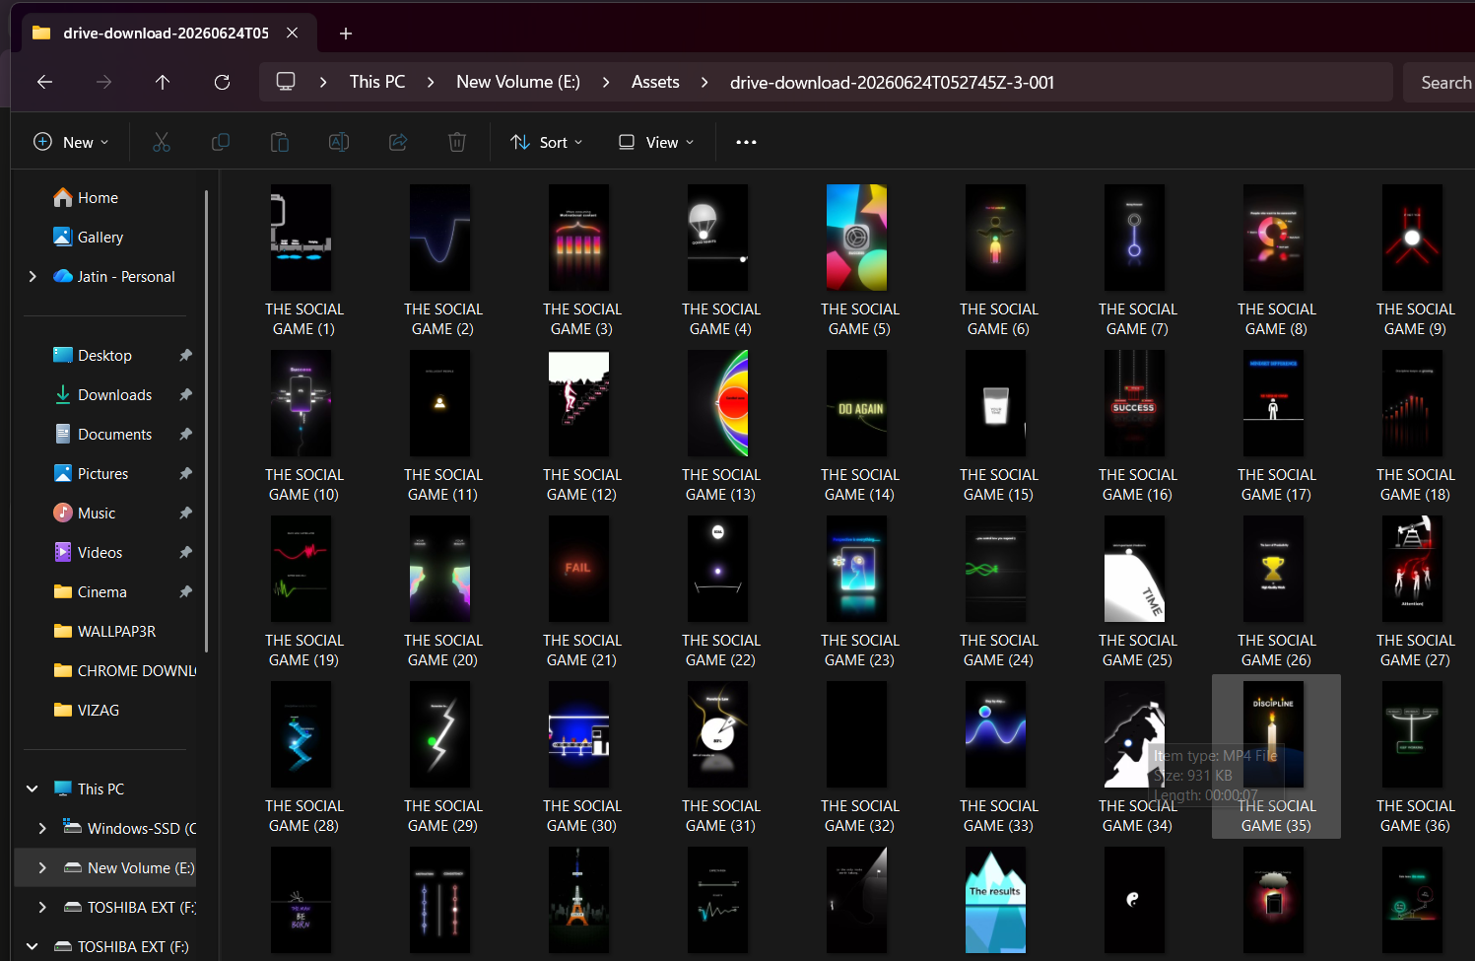Go up one folder level arrow
The height and width of the screenshot is (961, 1475).
coord(163,82)
